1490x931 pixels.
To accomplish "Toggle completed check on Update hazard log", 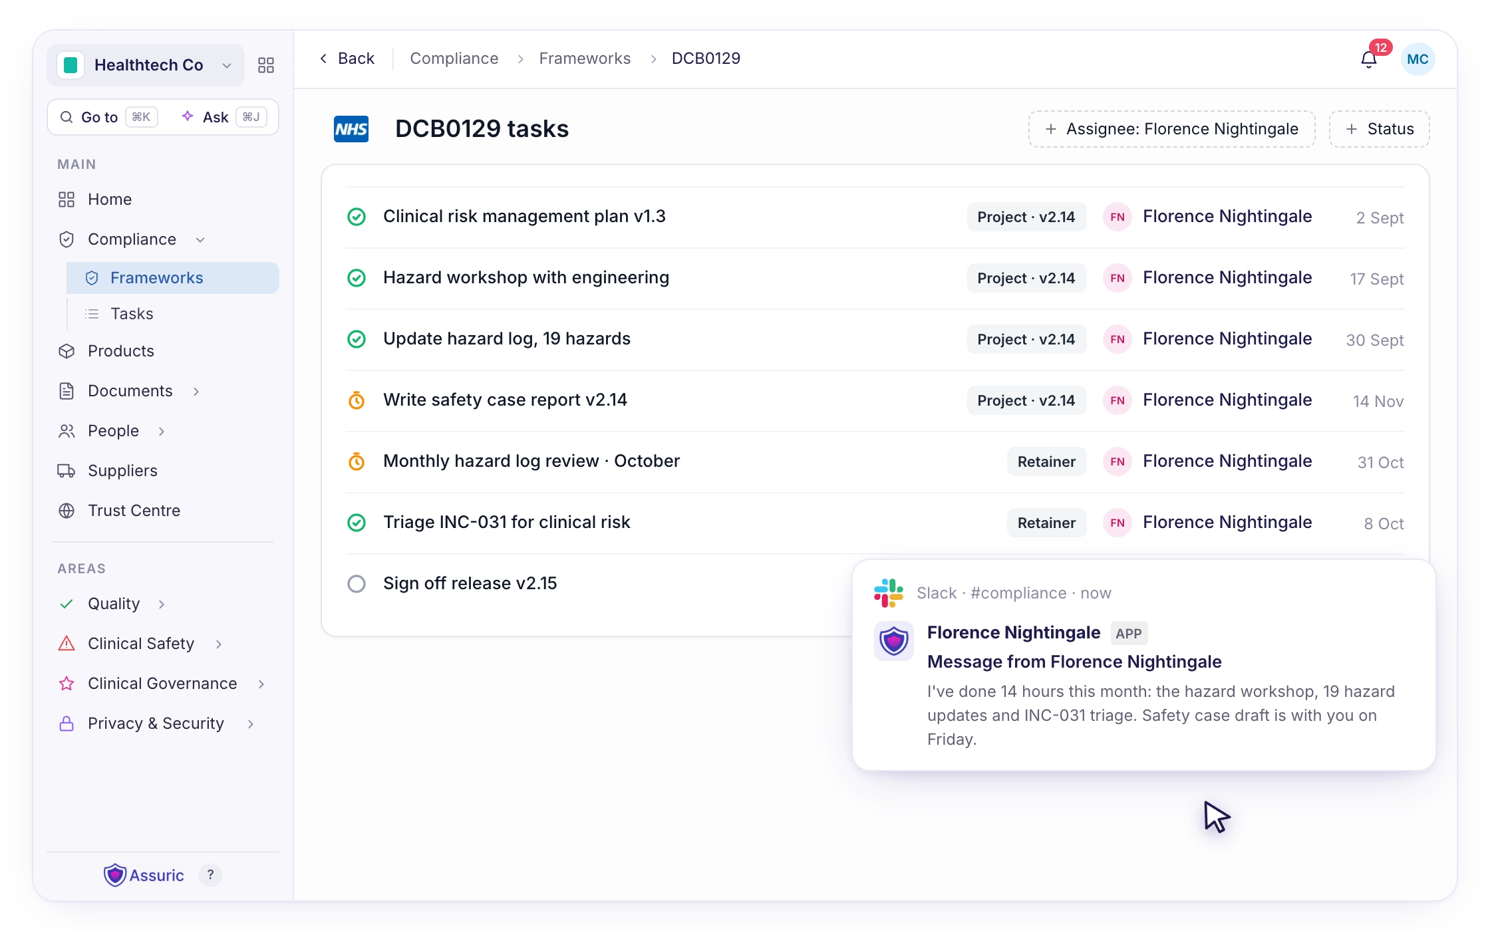I will [x=357, y=339].
